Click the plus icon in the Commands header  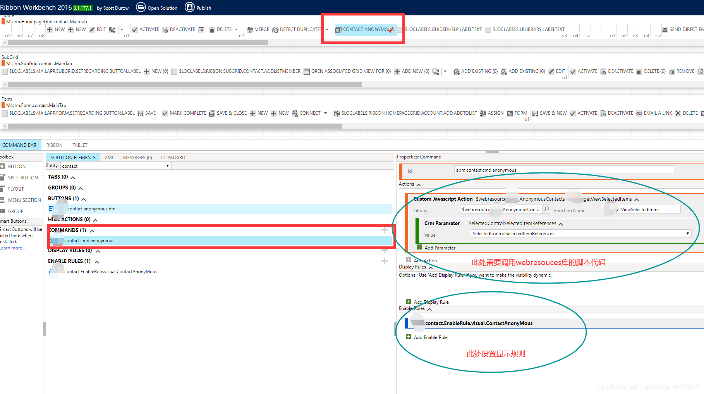(x=385, y=230)
